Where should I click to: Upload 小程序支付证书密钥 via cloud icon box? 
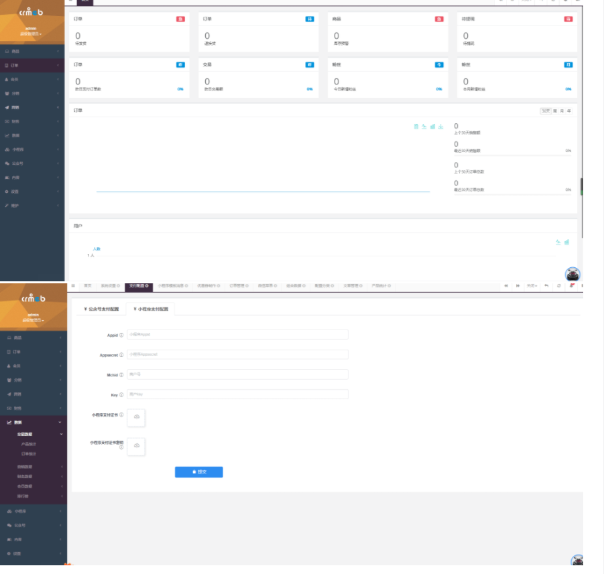pyautogui.click(x=136, y=446)
